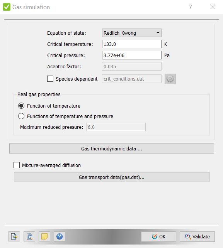Click the Validate button
223x248 pixels.
(197, 236)
